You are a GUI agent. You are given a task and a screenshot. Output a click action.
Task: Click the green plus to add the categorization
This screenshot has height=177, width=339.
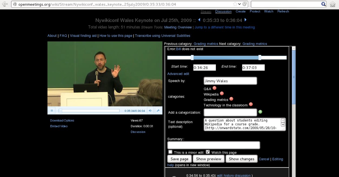pos(260,112)
